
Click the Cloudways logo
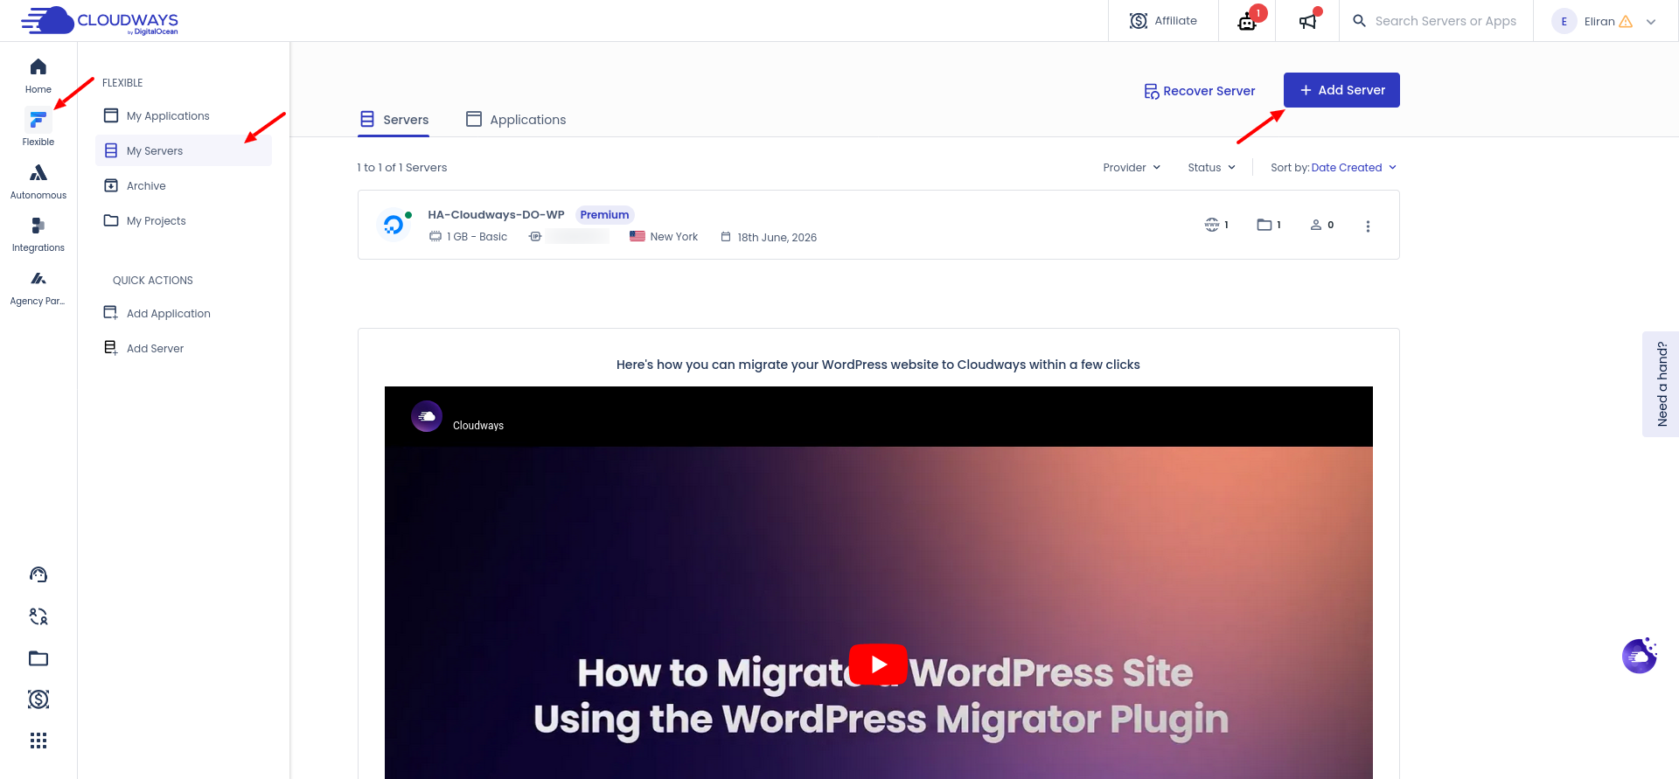(100, 20)
